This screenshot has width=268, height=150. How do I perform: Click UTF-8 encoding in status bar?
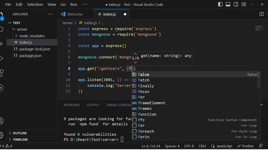[x=189, y=146]
